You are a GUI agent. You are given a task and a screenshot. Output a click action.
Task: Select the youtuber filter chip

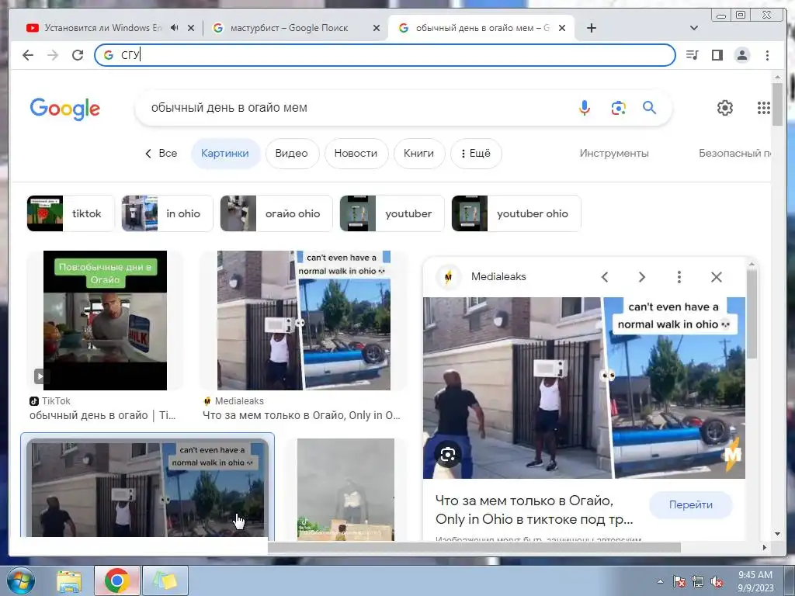pos(392,213)
